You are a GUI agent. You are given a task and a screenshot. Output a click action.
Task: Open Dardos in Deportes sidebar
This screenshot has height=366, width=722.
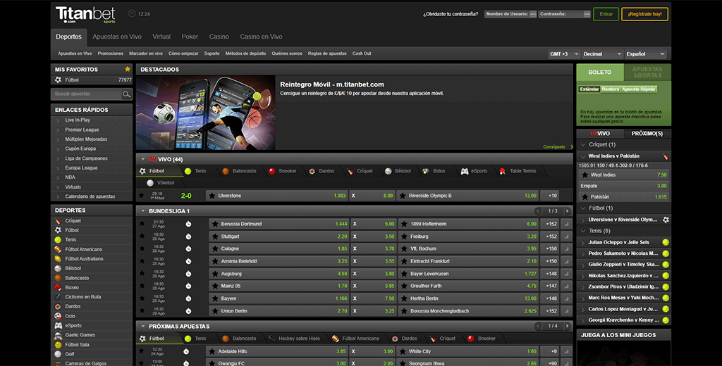click(73, 306)
